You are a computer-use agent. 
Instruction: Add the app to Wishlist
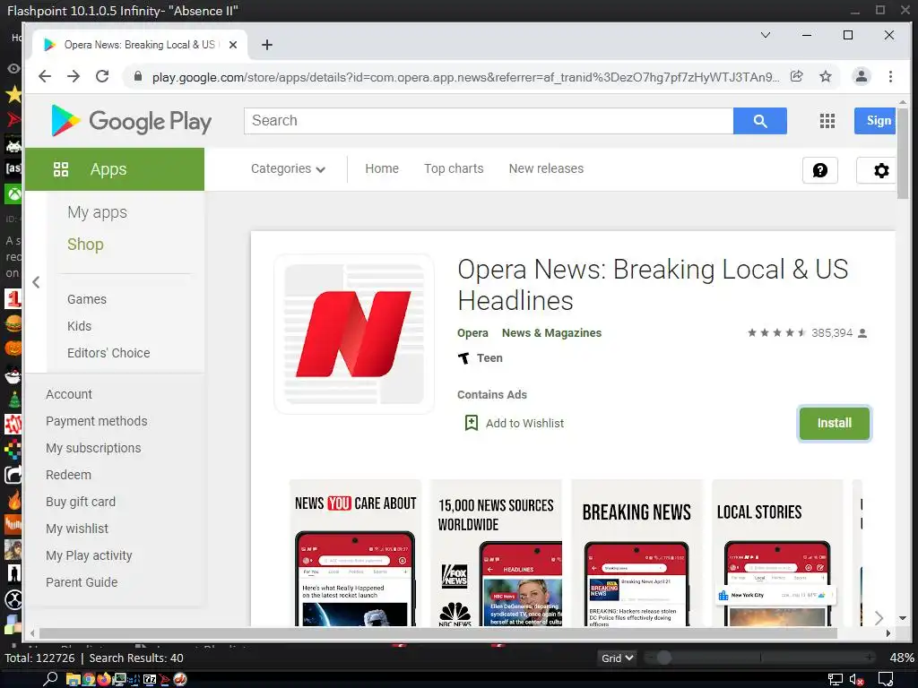pos(514,423)
